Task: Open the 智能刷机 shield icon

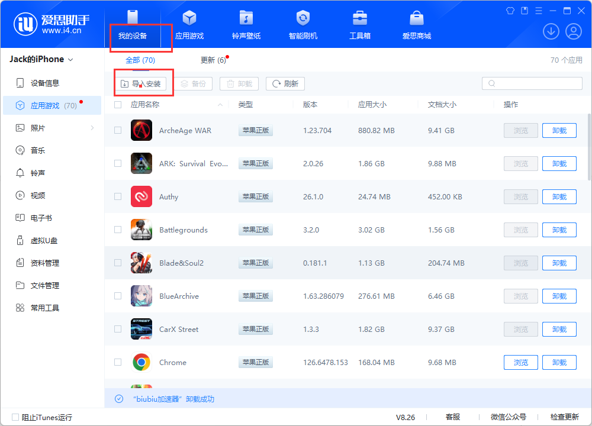Action: [303, 18]
